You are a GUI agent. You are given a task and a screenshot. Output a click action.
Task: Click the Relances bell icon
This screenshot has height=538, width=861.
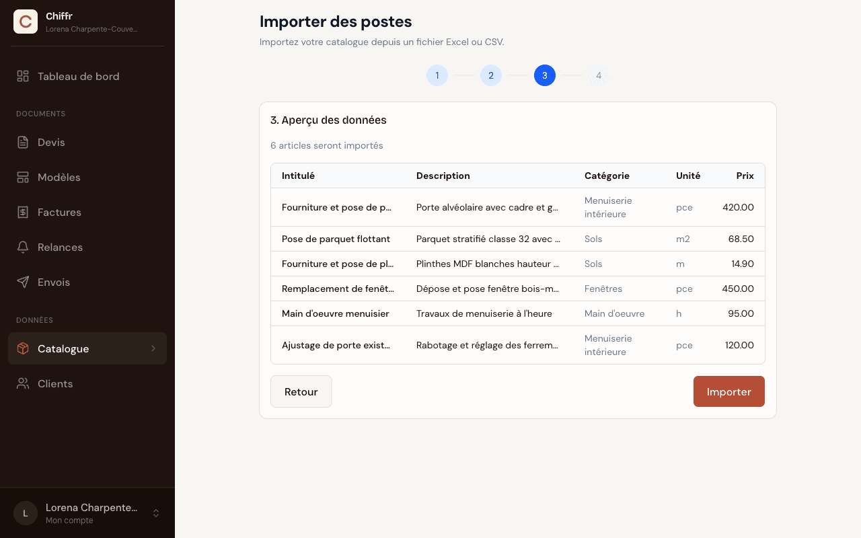pyautogui.click(x=23, y=247)
